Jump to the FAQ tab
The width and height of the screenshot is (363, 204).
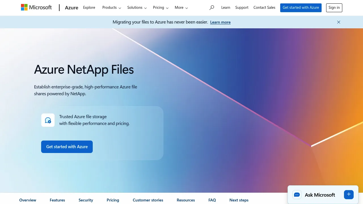click(x=212, y=200)
